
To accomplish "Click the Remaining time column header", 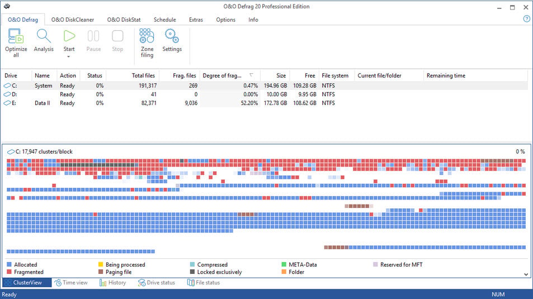I will [x=476, y=75].
